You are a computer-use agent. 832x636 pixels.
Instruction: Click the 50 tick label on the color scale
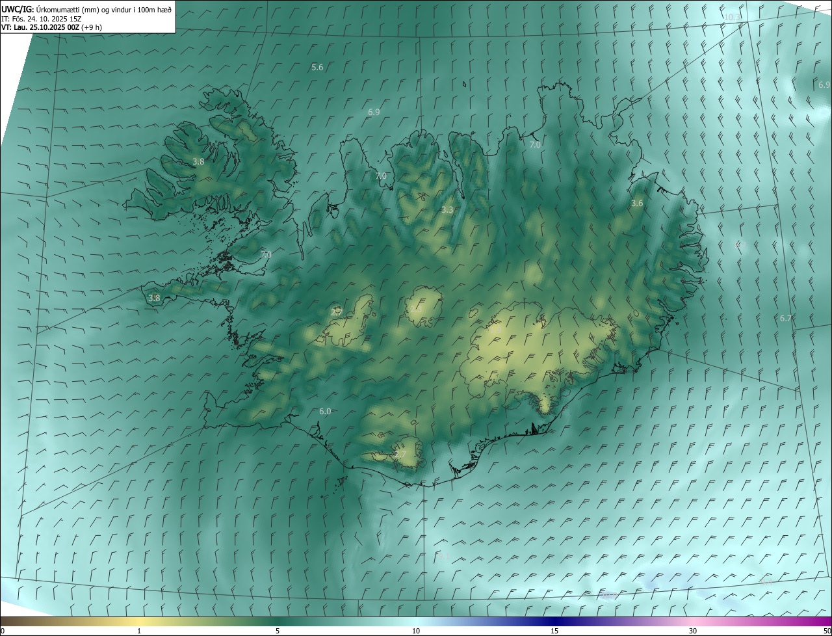tap(827, 631)
